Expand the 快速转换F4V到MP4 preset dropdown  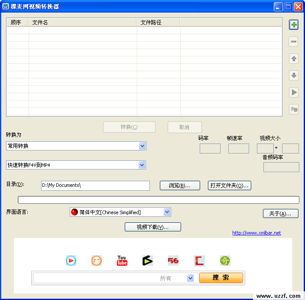pos(142,165)
